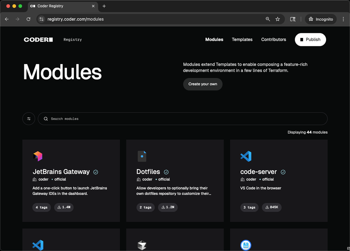Click the official label under JetBrains Gateway
The width and height of the screenshot is (350, 251).
tap(60, 179)
